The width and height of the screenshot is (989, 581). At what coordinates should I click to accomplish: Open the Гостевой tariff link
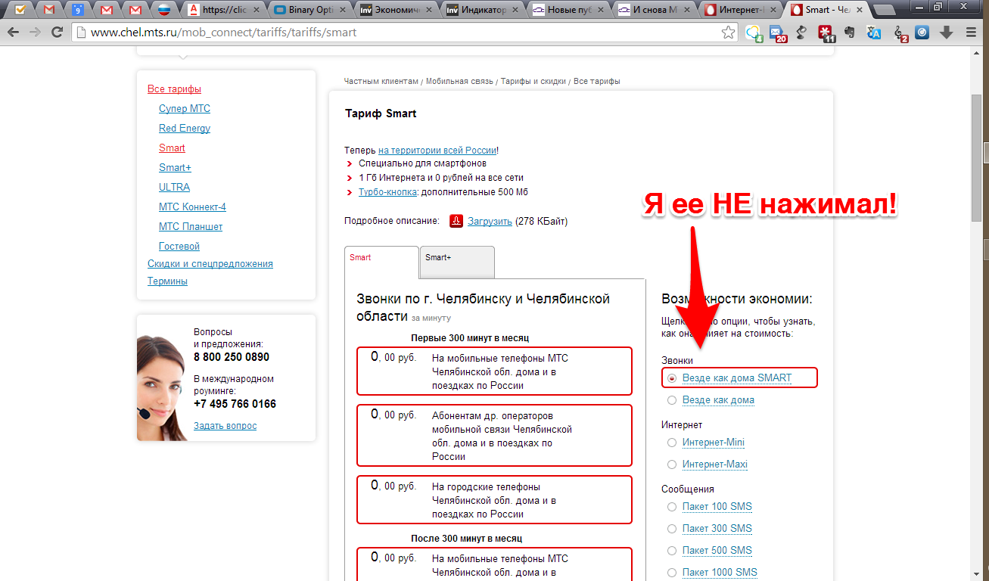(179, 246)
